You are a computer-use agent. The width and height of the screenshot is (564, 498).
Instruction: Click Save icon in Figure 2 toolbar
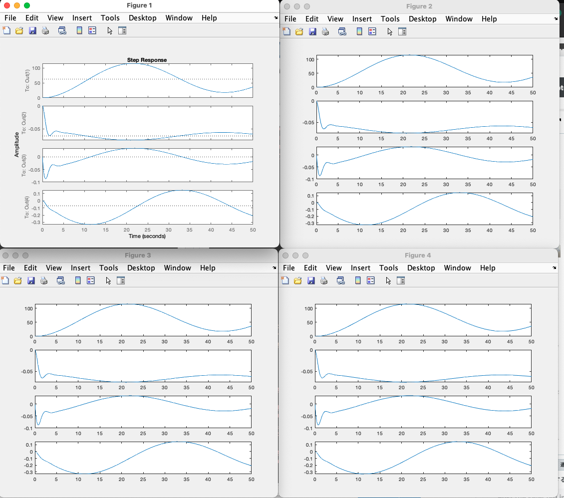pyautogui.click(x=312, y=31)
